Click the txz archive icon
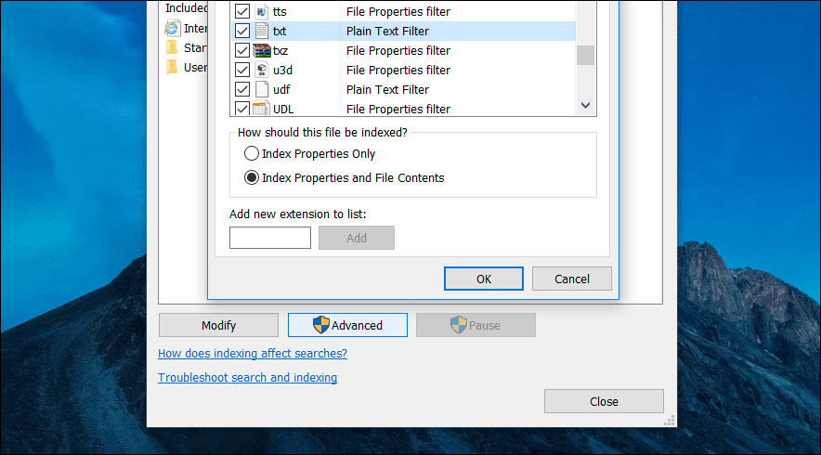Screen dimensions: 821x455 coord(261,50)
